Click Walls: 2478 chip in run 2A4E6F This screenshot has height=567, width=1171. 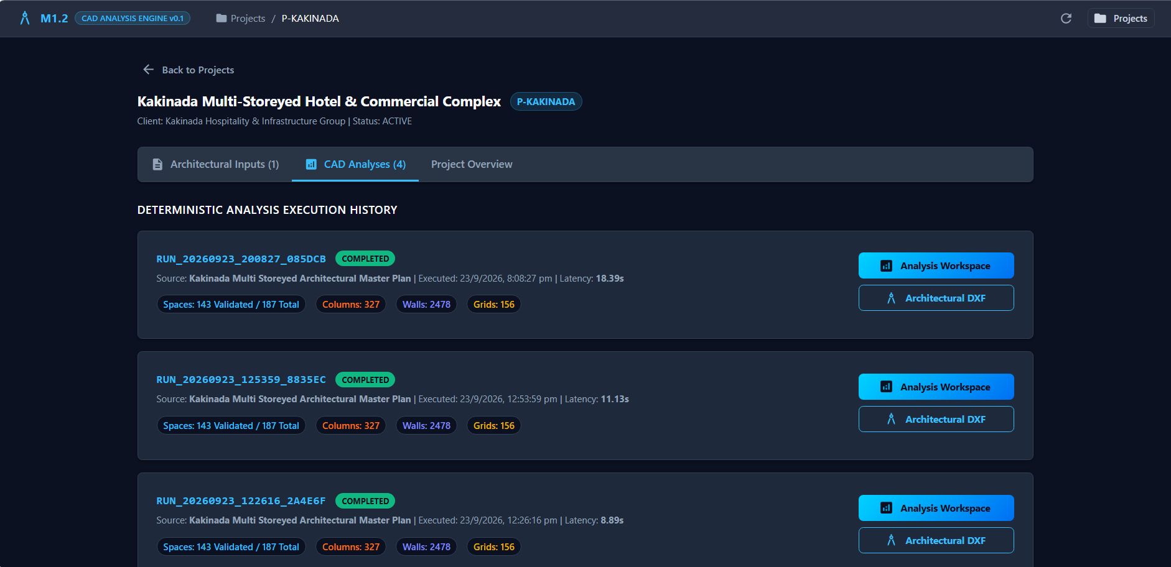click(x=426, y=547)
